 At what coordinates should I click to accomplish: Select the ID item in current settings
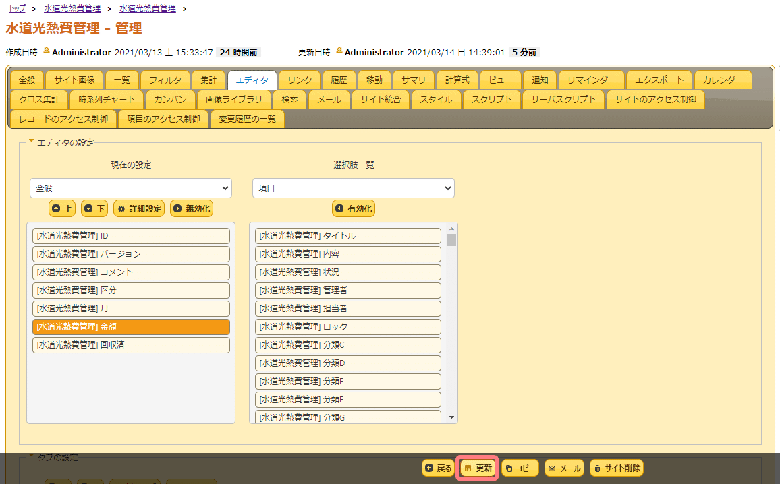pyautogui.click(x=132, y=235)
